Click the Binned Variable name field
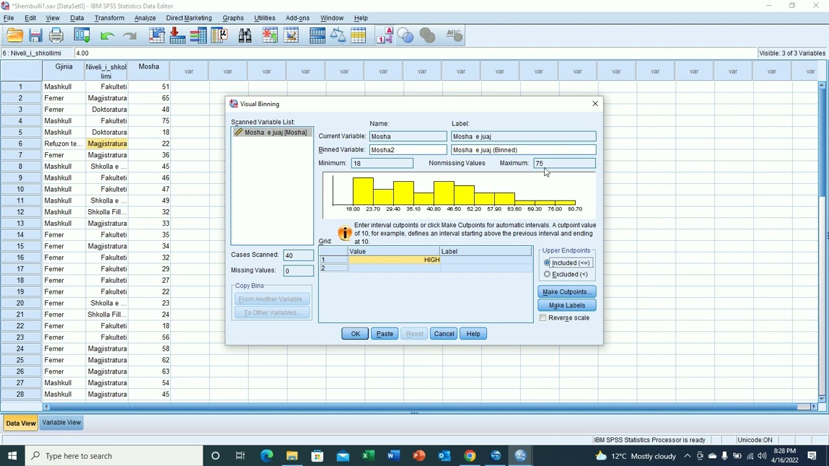 tap(408, 150)
